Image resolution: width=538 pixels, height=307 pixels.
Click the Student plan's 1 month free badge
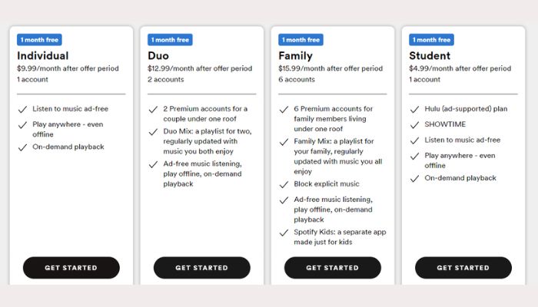point(431,40)
